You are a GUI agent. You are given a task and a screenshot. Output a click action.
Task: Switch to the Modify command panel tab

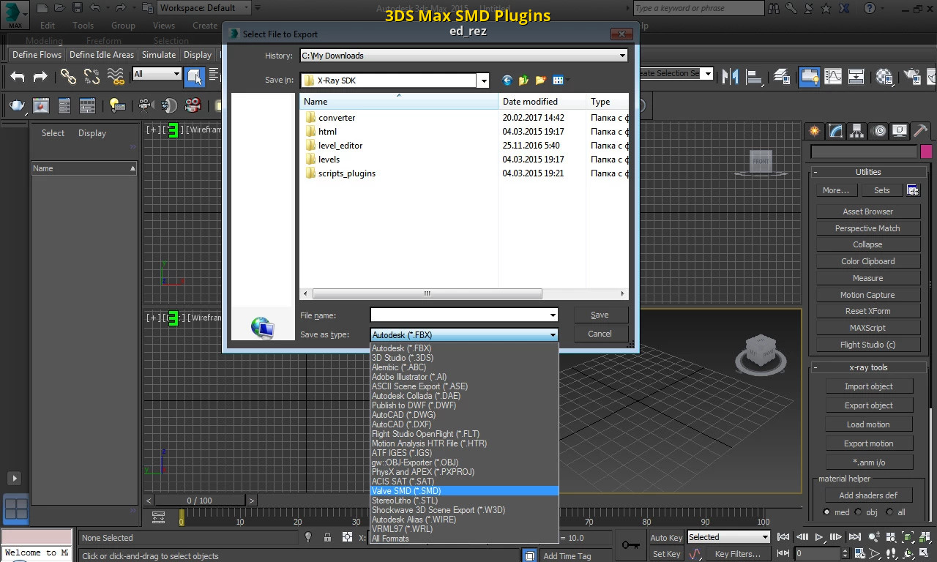click(x=835, y=131)
